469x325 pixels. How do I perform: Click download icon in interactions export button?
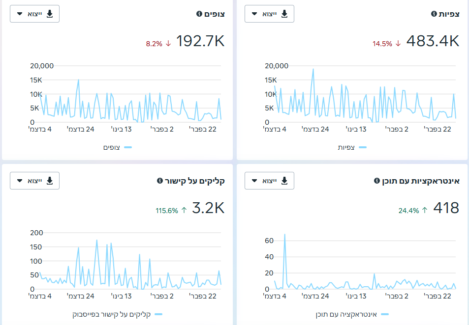point(284,181)
